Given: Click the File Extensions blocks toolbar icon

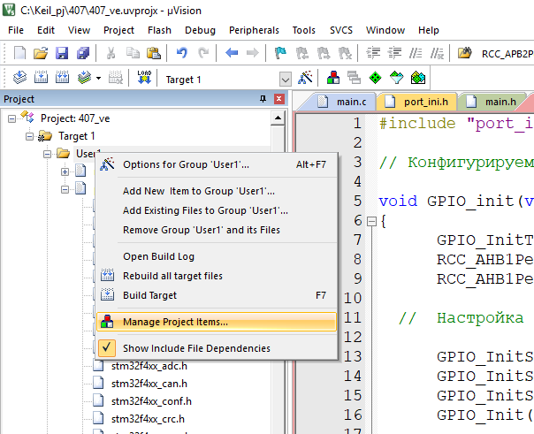Looking at the screenshot, I should [333, 78].
